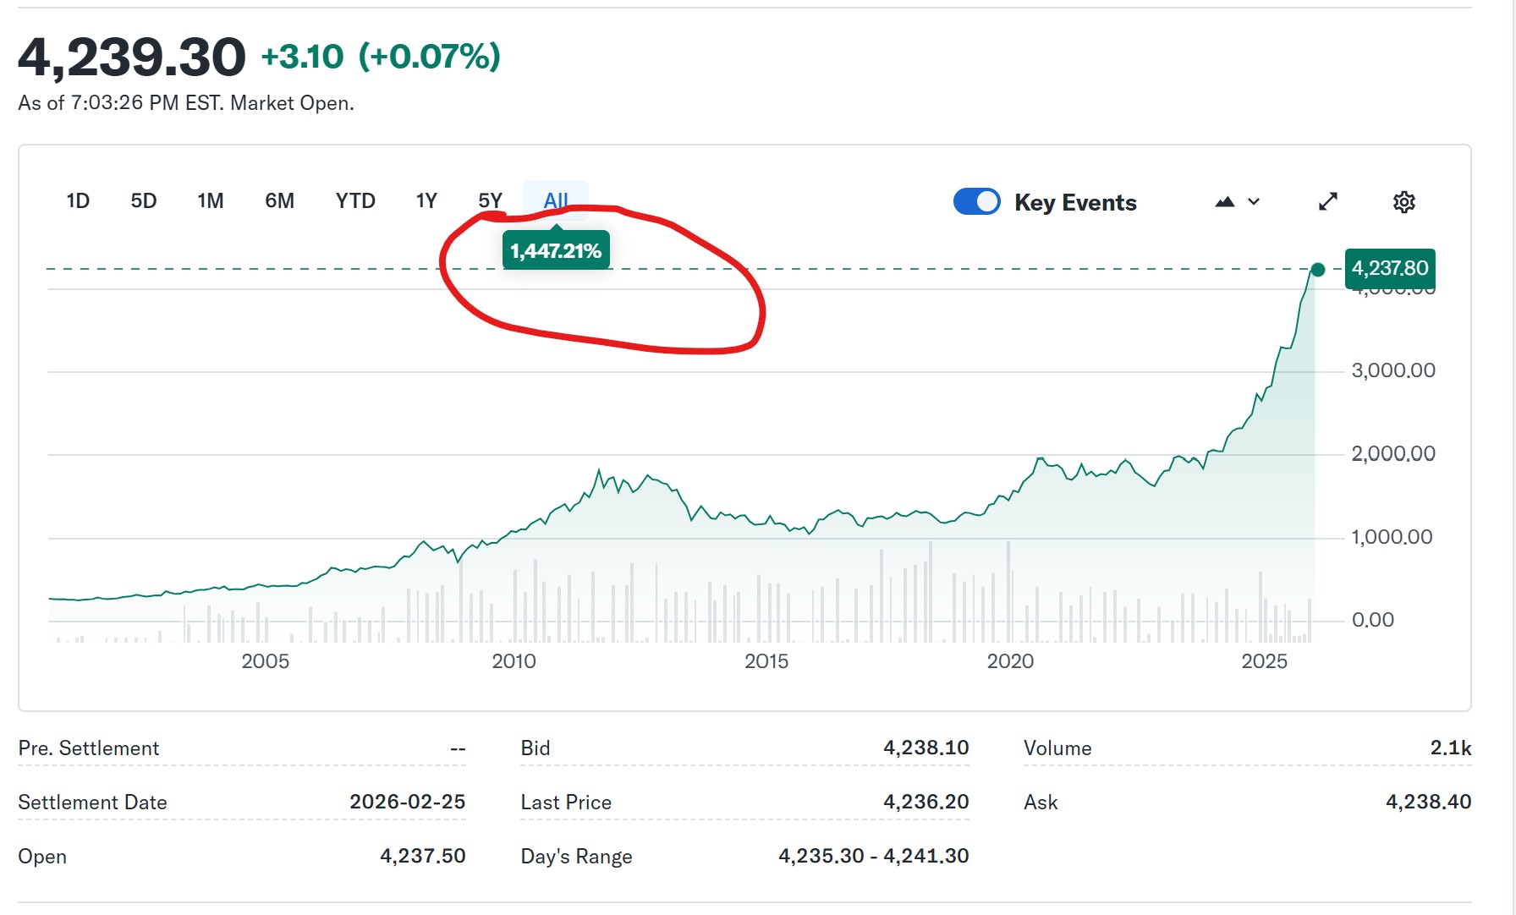Click the Day's Range label
Viewport: 1516px width, 915px height.
point(576,857)
